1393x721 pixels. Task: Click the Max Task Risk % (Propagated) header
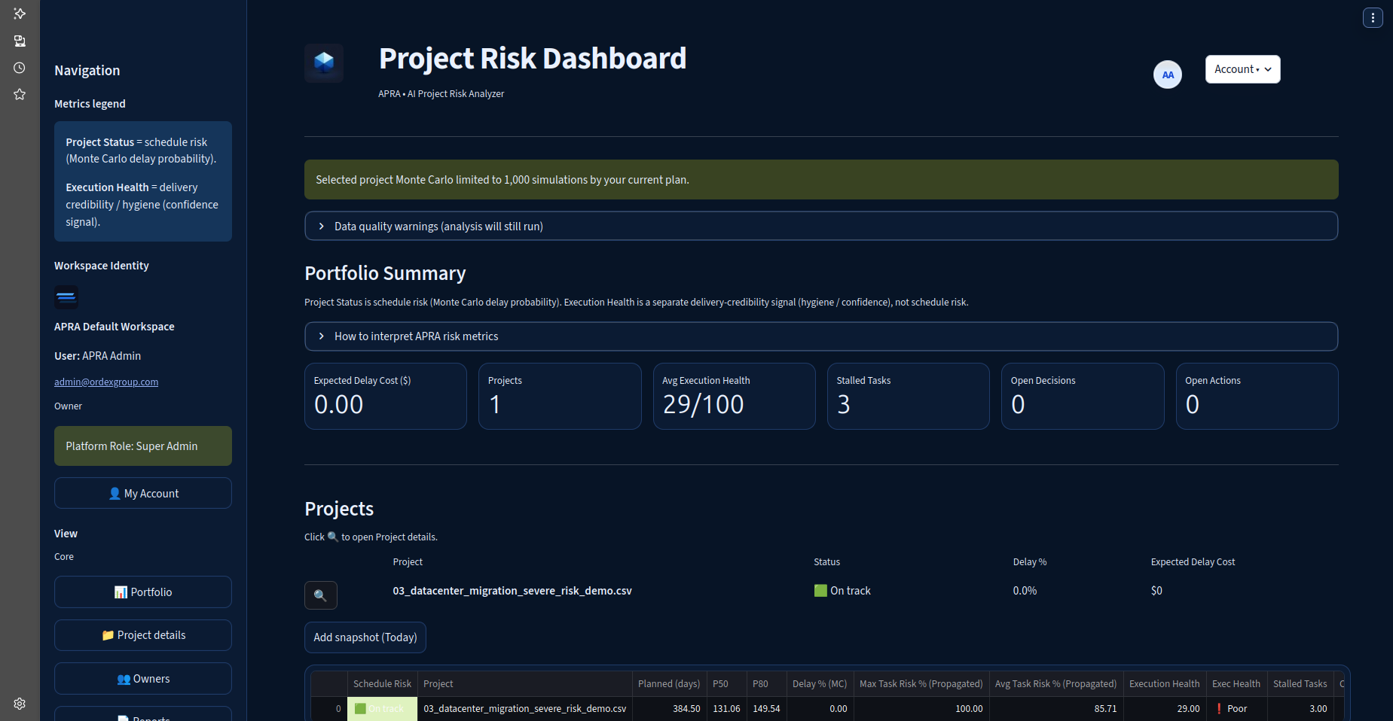click(921, 683)
